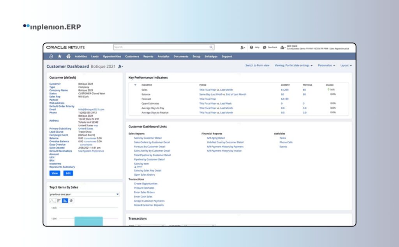
Task: Select the line chart type icon
Action: click(x=53, y=201)
